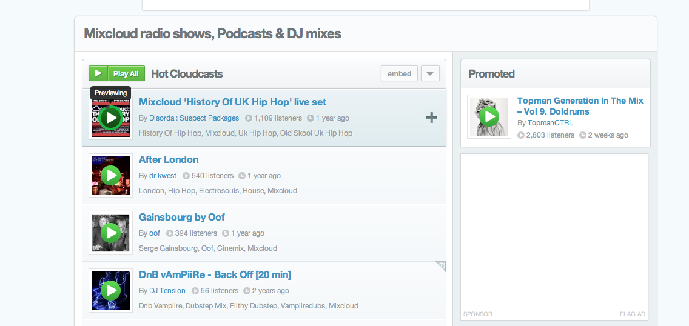This screenshot has height=326, width=689.
Task: Click the Vampiiredubs tag
Action: click(302, 306)
